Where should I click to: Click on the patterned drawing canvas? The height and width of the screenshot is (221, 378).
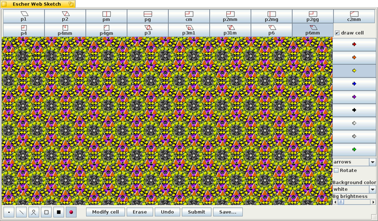pyautogui.click(x=167, y=121)
